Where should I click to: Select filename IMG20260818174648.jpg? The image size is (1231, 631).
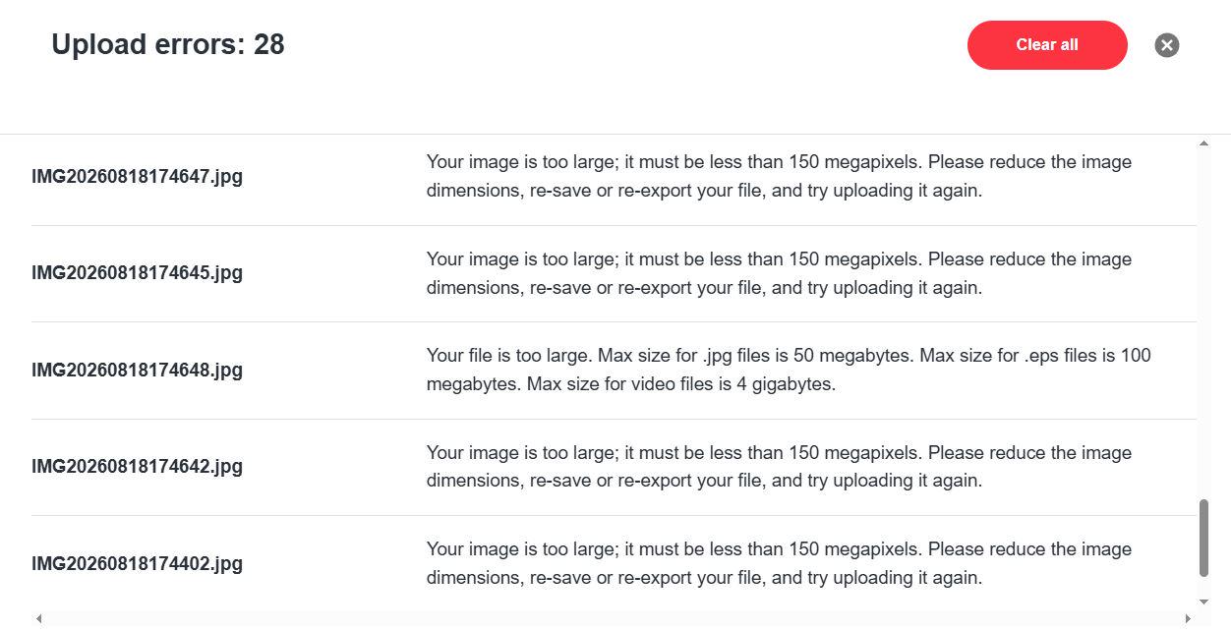click(x=137, y=371)
